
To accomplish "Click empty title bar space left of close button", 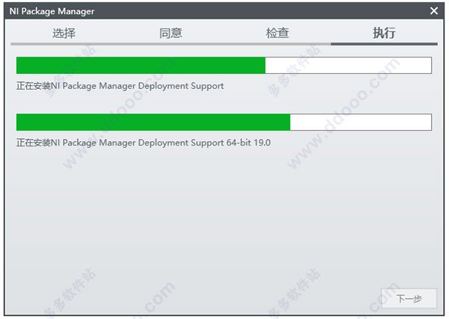I will point(262,11).
